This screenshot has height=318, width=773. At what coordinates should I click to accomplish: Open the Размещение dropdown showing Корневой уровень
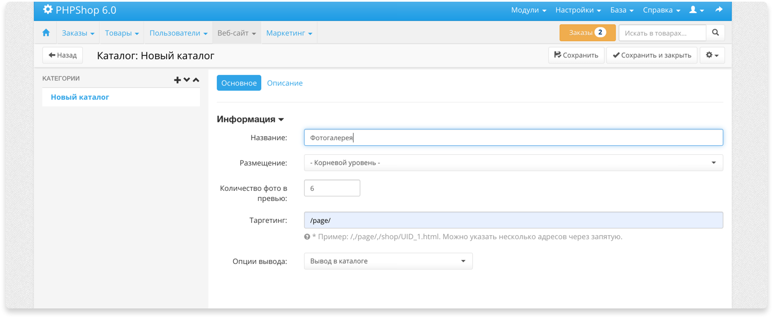tap(513, 163)
